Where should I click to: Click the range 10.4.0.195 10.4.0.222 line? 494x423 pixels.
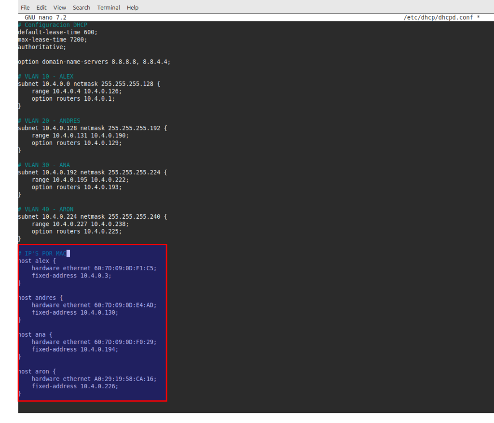coord(80,180)
